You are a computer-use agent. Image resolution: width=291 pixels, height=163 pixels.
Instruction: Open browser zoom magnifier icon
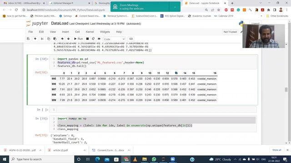[206, 10]
